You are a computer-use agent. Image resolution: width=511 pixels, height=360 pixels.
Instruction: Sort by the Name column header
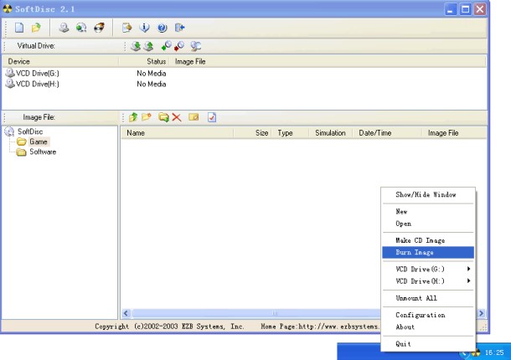click(x=178, y=133)
